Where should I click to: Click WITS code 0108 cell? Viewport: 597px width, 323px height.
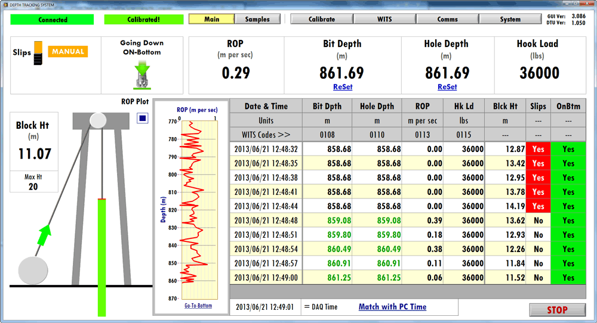[x=327, y=135]
